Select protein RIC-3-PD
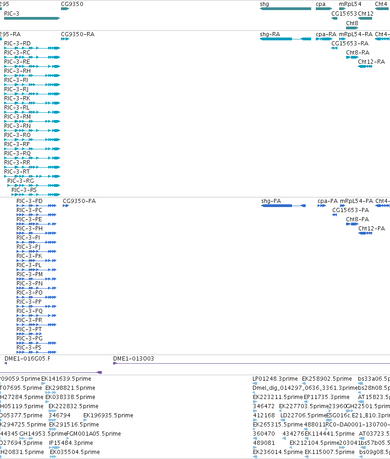Image resolution: width=390 pixels, height=459 pixels. 36,206
